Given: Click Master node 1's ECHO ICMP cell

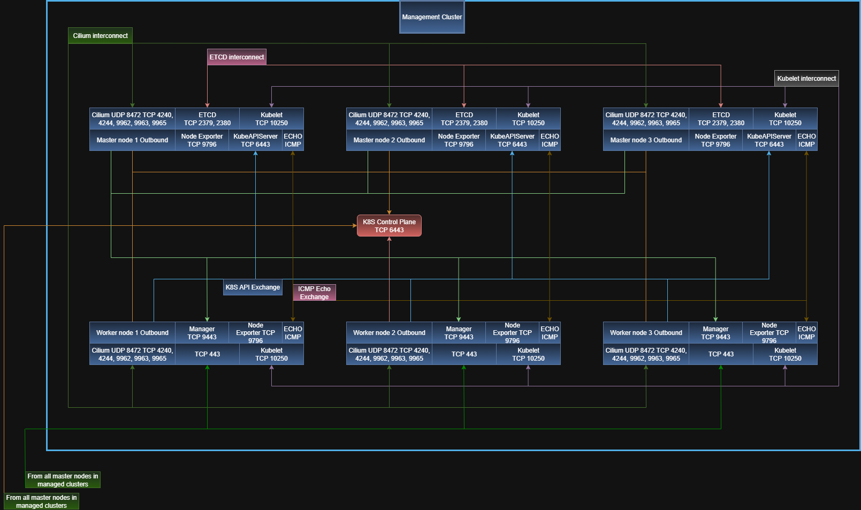Looking at the screenshot, I should (293, 140).
